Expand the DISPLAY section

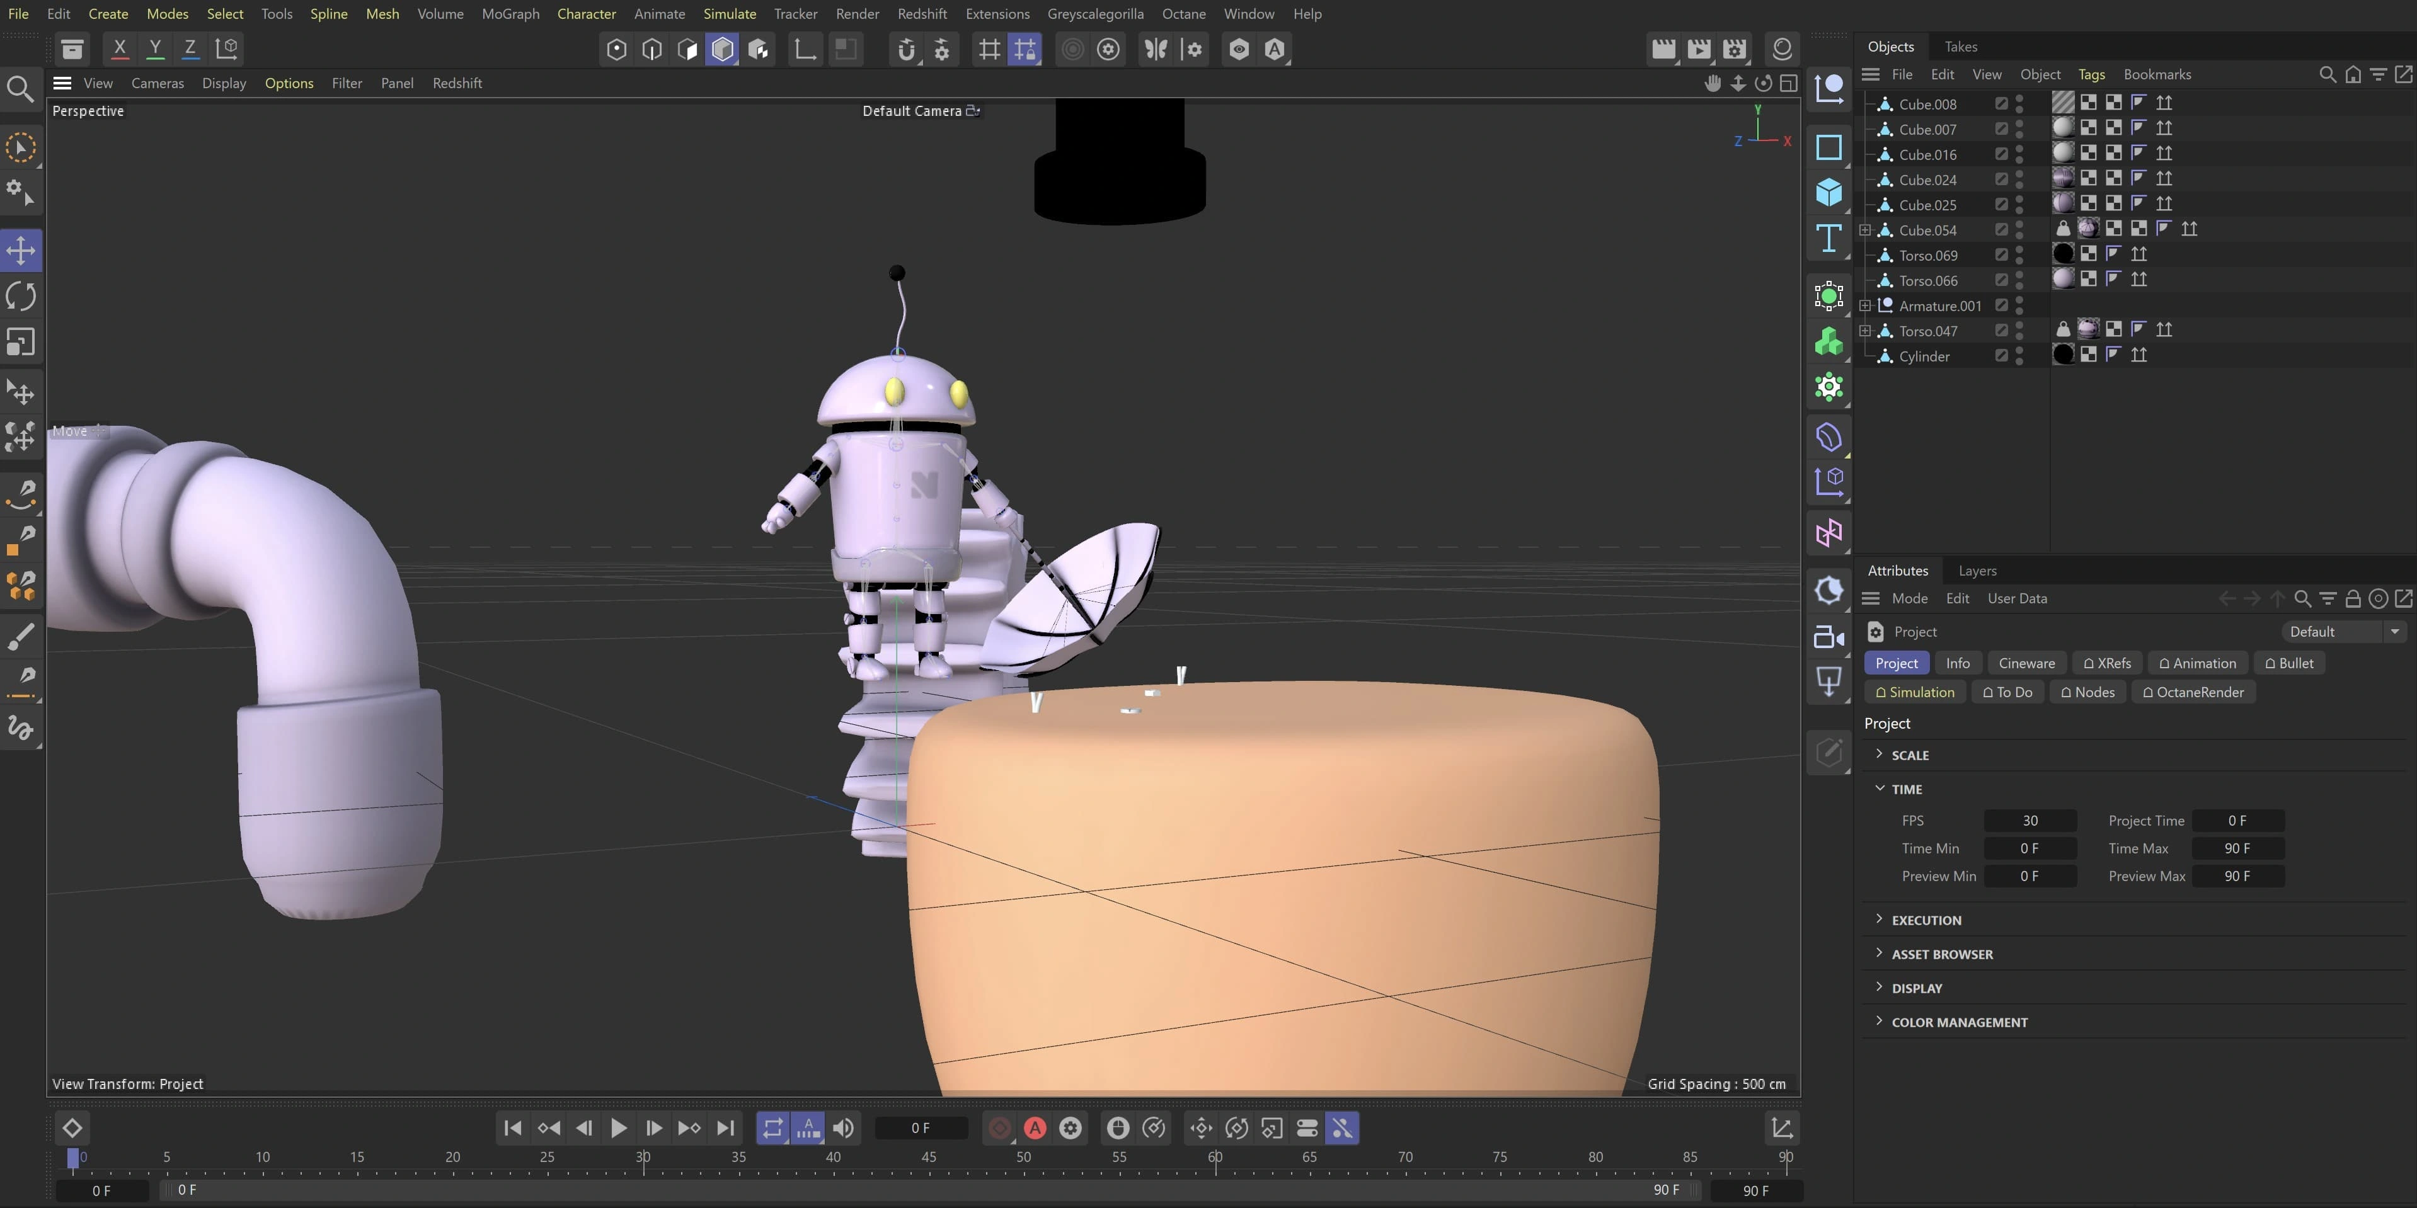click(x=1880, y=987)
